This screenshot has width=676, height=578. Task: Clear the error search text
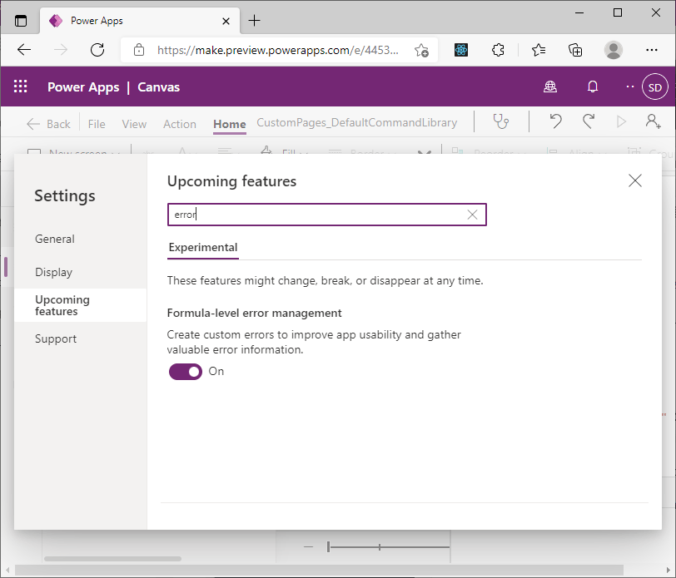(472, 215)
